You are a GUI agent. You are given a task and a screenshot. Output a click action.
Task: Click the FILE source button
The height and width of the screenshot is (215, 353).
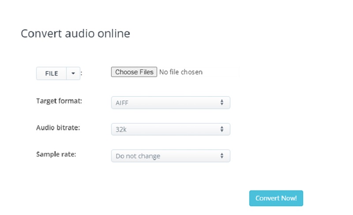52,73
